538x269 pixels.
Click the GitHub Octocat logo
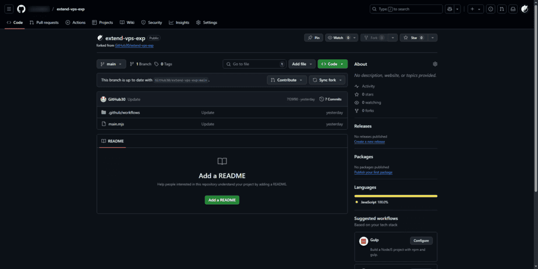(x=22, y=9)
